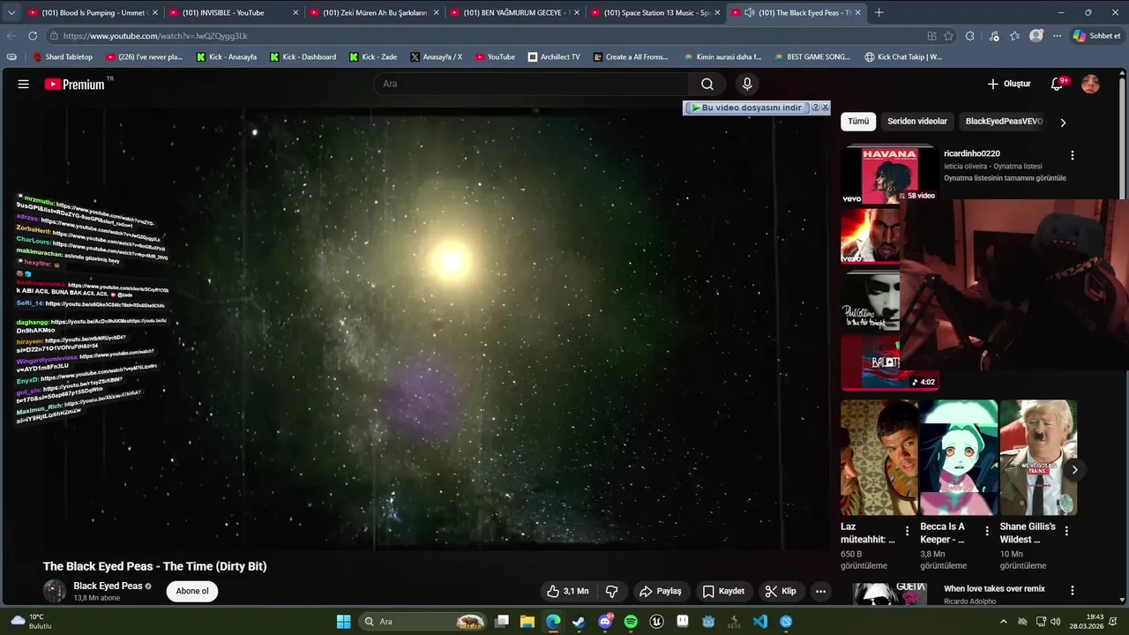Open Sohbet et Copilot chat button
The height and width of the screenshot is (635, 1129).
pos(1097,36)
